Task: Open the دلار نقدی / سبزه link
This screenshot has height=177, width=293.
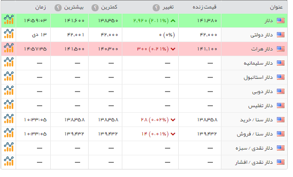Action: tap(254, 148)
